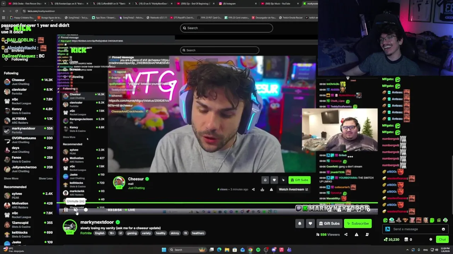Open the ALYBOBA channel in the sidebar
The image size is (453, 254).
[28, 121]
